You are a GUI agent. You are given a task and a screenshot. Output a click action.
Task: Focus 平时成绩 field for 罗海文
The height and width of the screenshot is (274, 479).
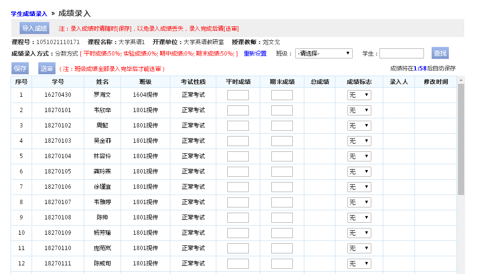[238, 95]
